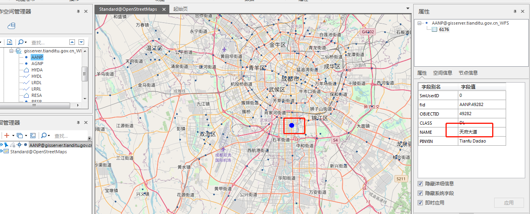Toggle the 即时应用 checkbox
The image size is (530, 214).
pyautogui.click(x=420, y=203)
